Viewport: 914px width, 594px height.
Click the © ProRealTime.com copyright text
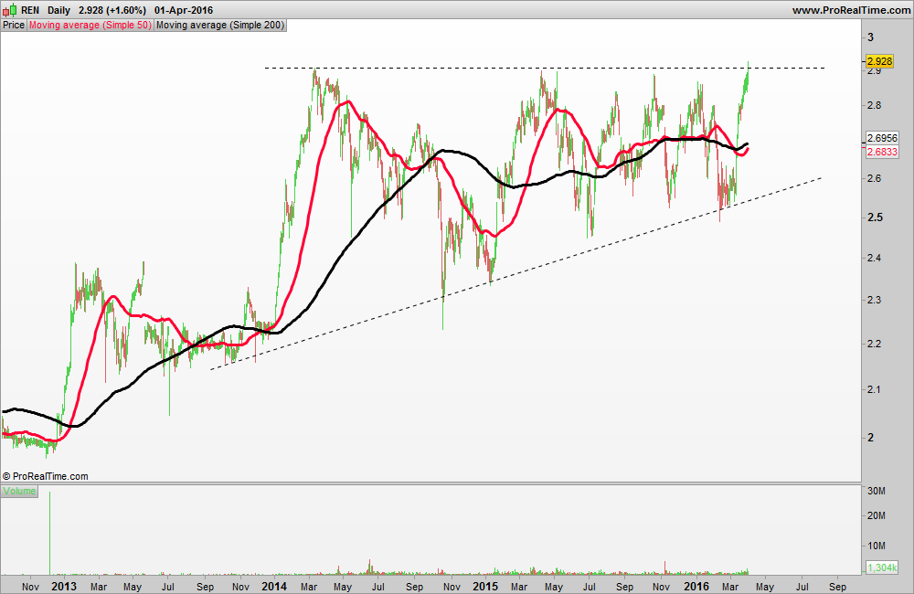click(46, 476)
